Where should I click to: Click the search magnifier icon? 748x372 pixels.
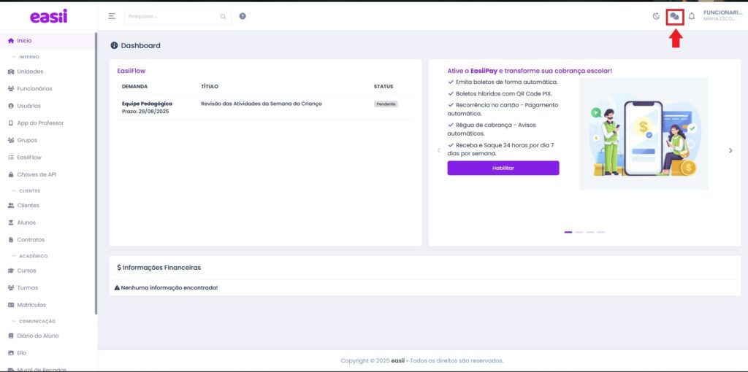pyautogui.click(x=223, y=16)
